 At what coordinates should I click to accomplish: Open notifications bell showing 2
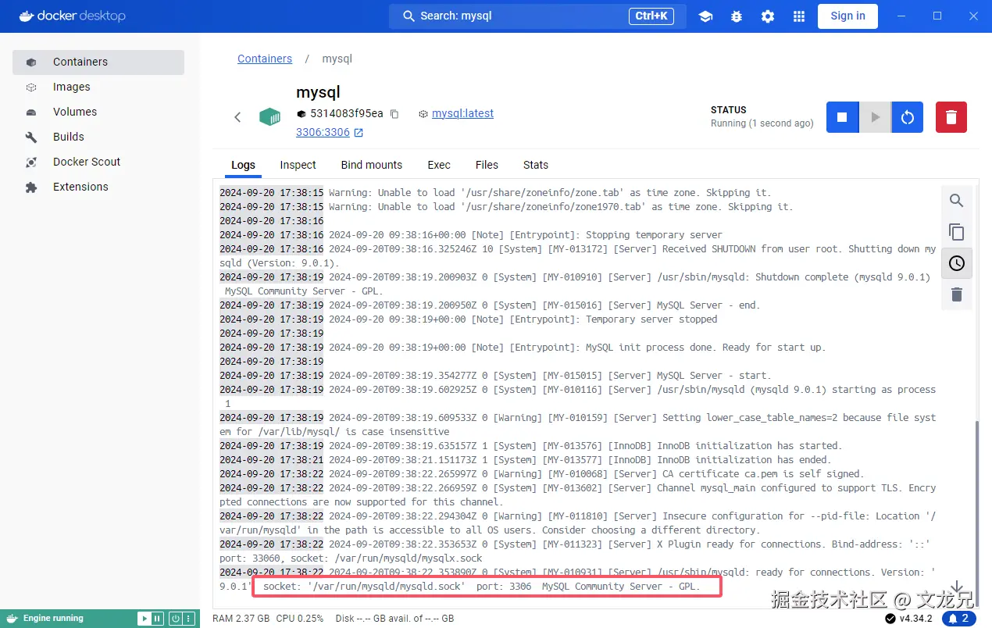[x=958, y=619]
